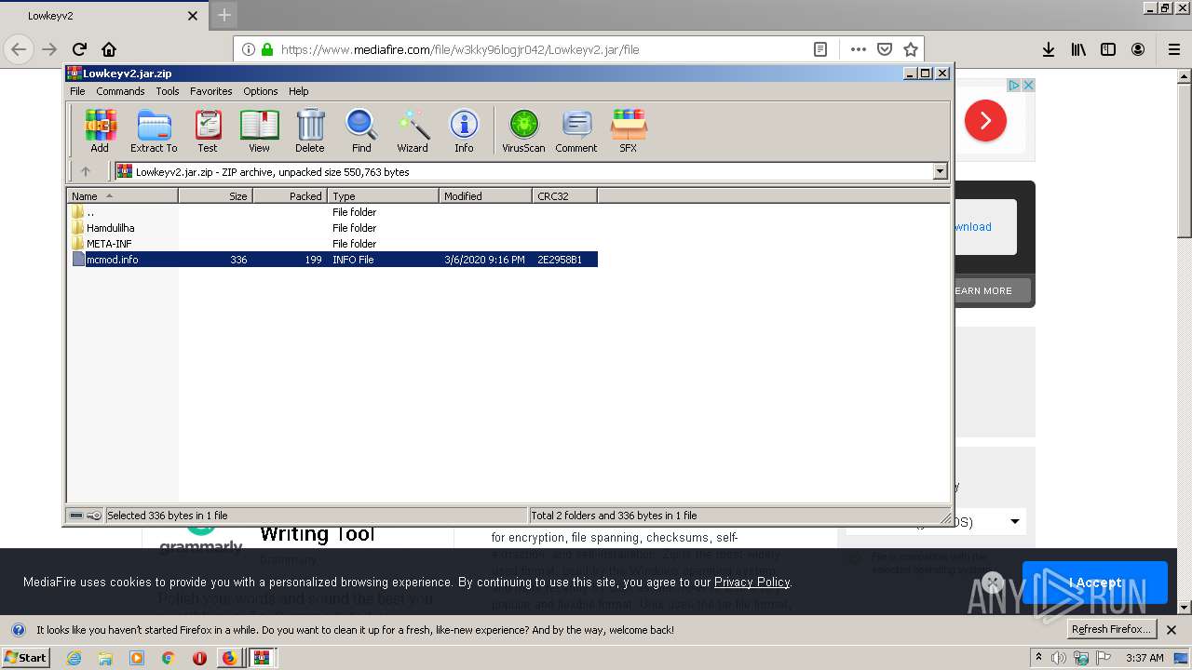Select the parent '..' folder entry
The height and width of the screenshot is (670, 1192).
click(x=89, y=212)
